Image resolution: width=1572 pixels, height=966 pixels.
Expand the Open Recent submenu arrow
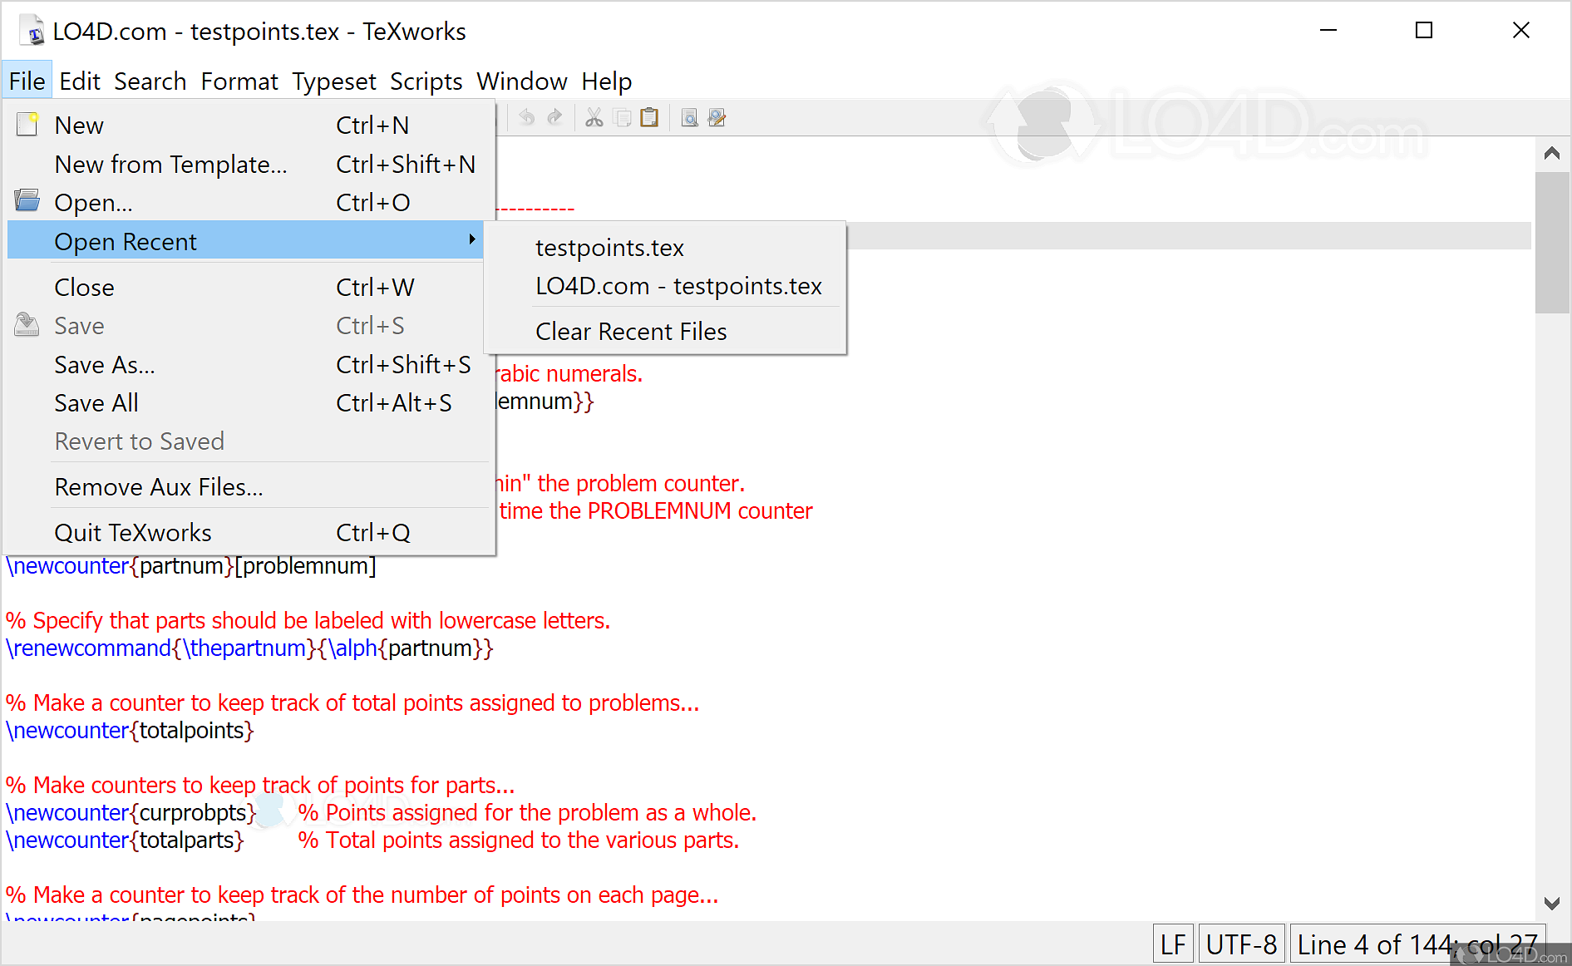click(471, 240)
